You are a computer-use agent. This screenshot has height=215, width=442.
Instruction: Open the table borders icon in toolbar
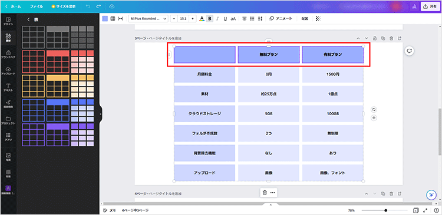coord(113,19)
